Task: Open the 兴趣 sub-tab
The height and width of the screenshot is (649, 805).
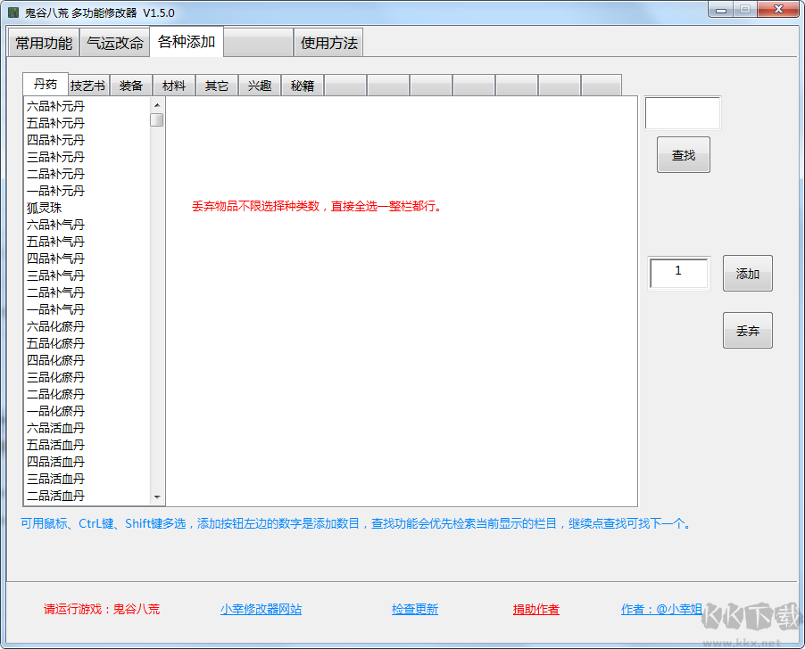Action: pyautogui.click(x=260, y=86)
